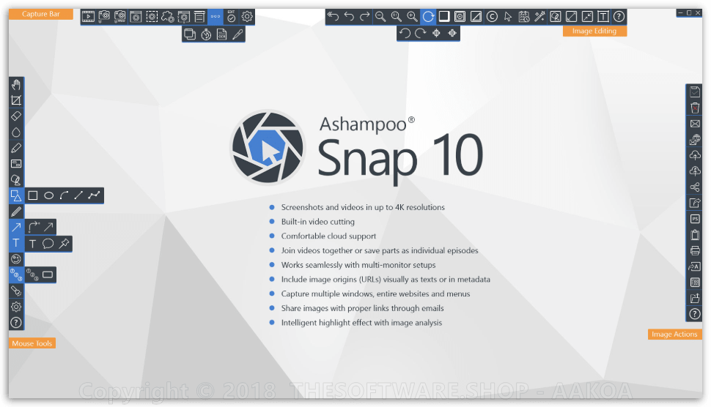Viewport: 711px width, 407px height.
Task: Export to Photoshop PS icon
Action: coord(695,219)
